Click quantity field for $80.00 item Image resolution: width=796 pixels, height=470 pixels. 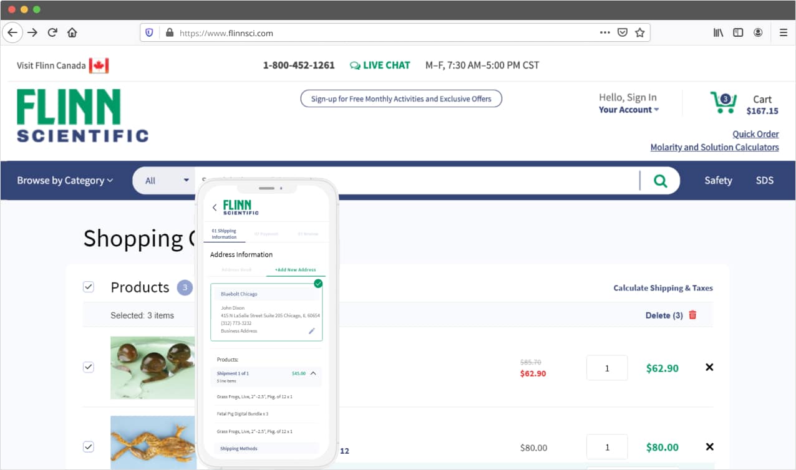point(607,447)
